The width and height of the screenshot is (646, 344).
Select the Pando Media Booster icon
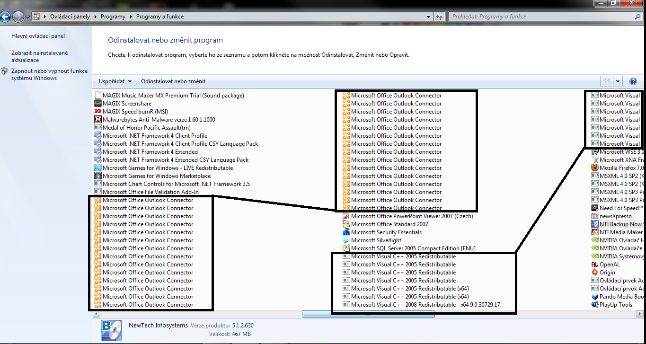(595, 297)
